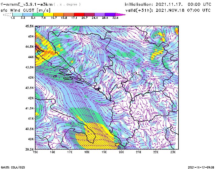220x169 pixels.
Task: Click the legend value 7.9
Action: coord(43,18)
